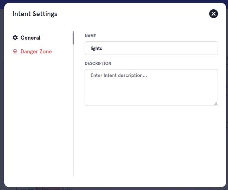The height and width of the screenshot is (190, 228).
Task: Close the Intent Settings dialog
Action: tap(214, 14)
